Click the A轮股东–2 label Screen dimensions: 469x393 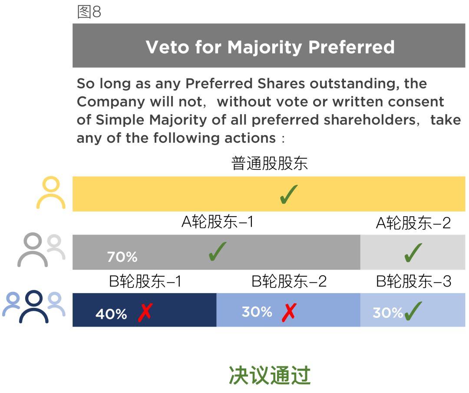(x=413, y=223)
